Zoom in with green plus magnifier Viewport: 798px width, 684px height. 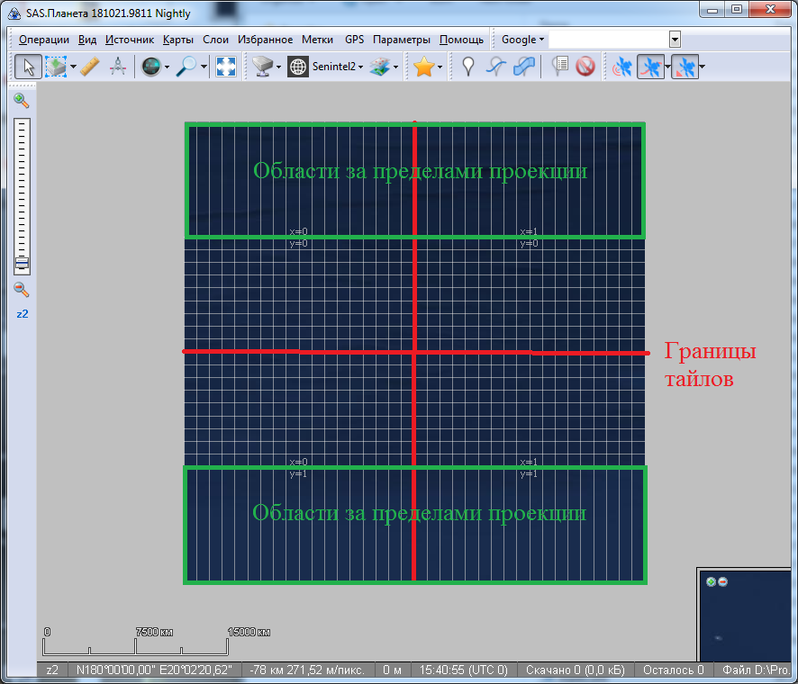pyautogui.click(x=22, y=101)
